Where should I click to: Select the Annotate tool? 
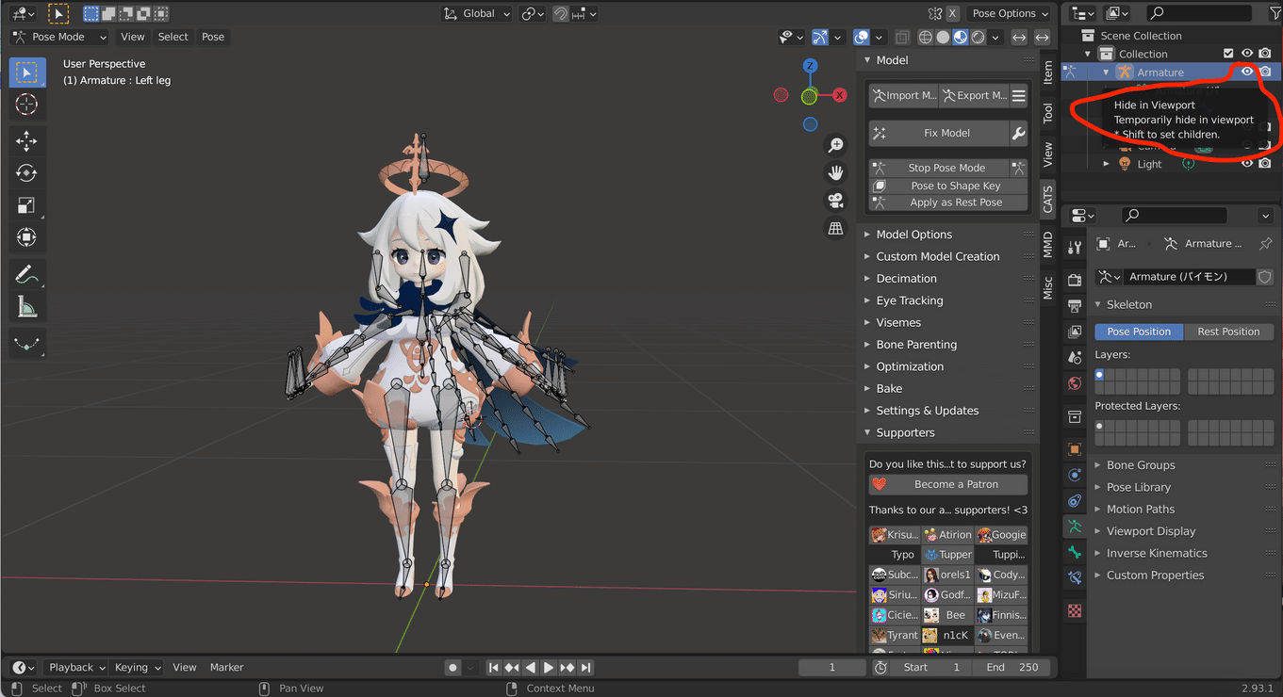tap(26, 275)
